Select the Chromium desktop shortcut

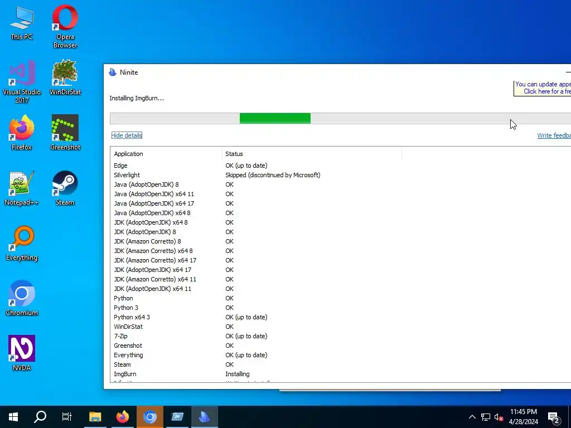(x=22, y=299)
